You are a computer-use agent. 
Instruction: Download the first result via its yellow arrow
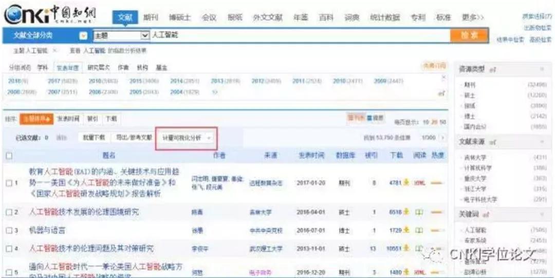[x=406, y=182]
